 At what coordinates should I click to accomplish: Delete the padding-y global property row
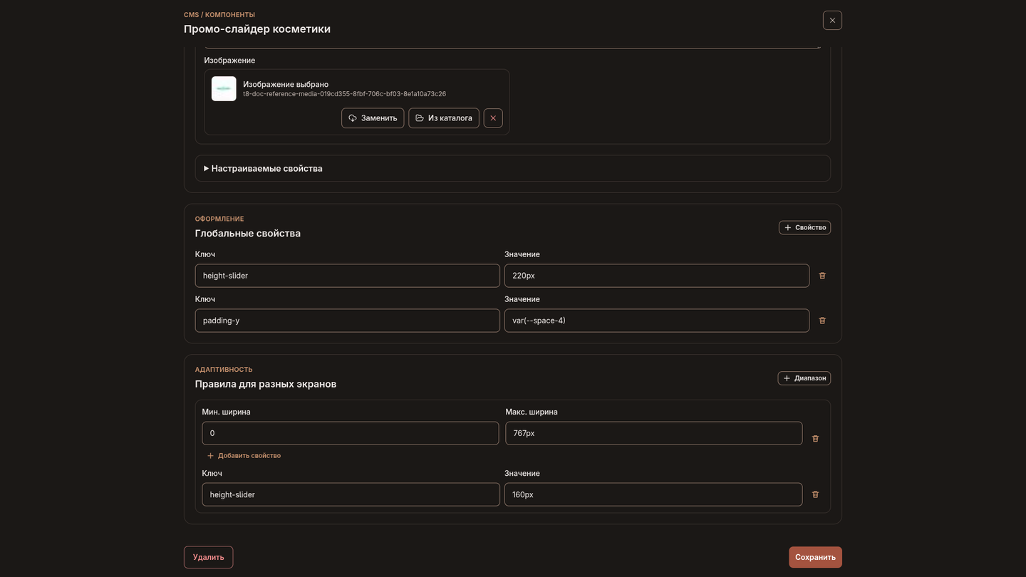point(822,321)
